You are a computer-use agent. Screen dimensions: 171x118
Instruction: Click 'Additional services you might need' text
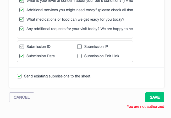[x=79, y=10]
